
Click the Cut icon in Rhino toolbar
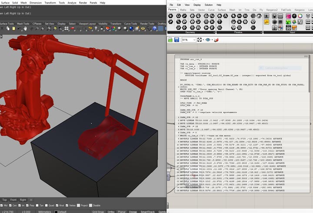tap(2, 29)
